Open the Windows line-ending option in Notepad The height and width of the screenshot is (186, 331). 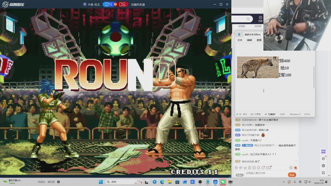click(x=295, y=114)
